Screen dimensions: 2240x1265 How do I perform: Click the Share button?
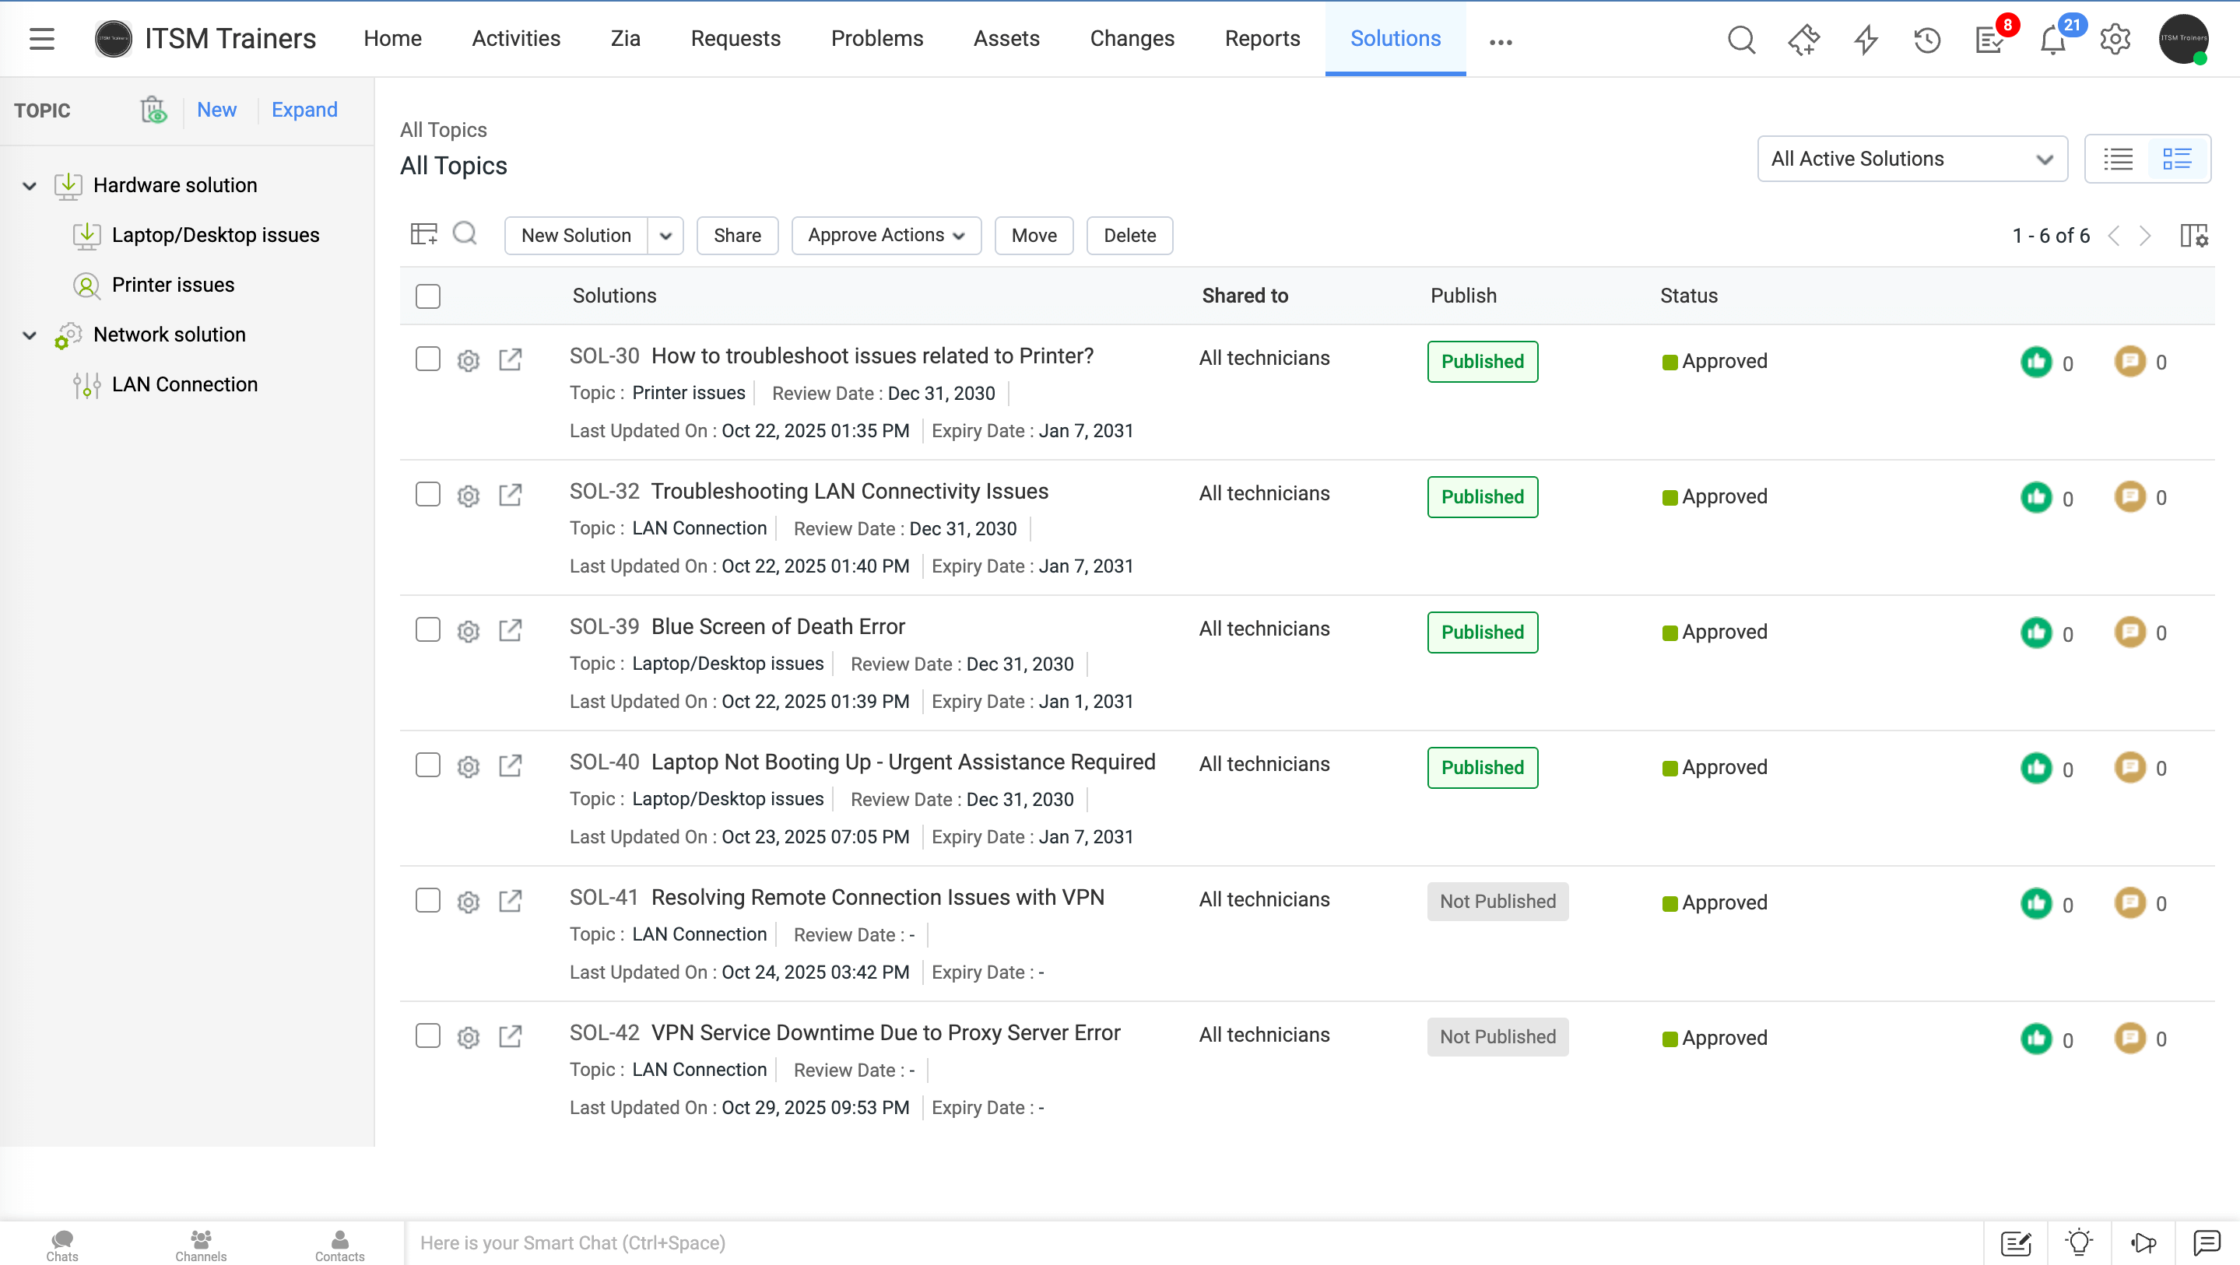(736, 236)
